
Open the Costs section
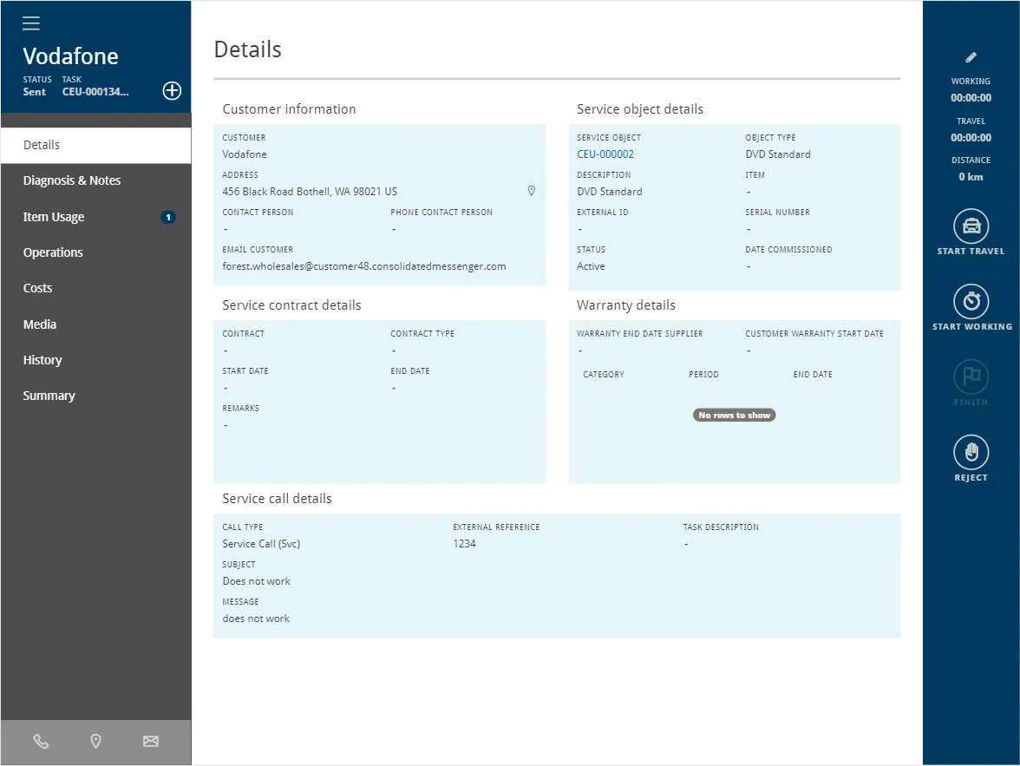37,288
